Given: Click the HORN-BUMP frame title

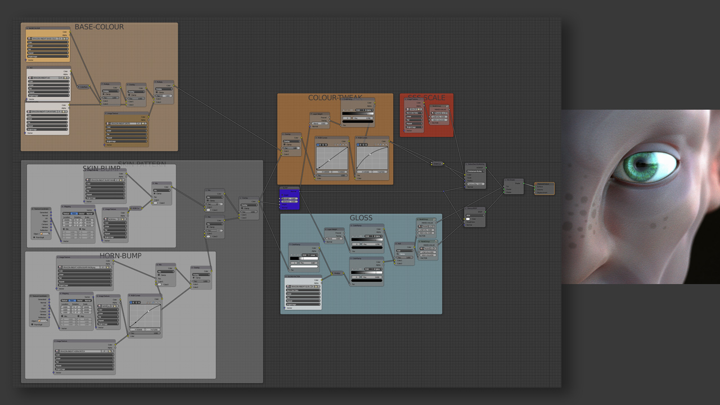Looking at the screenshot, I should click(120, 255).
